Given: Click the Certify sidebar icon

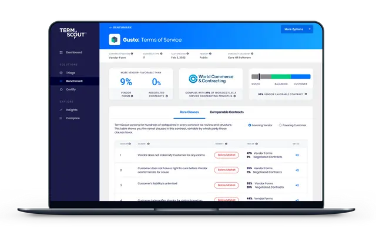Looking at the screenshot, I should [x=61, y=89].
